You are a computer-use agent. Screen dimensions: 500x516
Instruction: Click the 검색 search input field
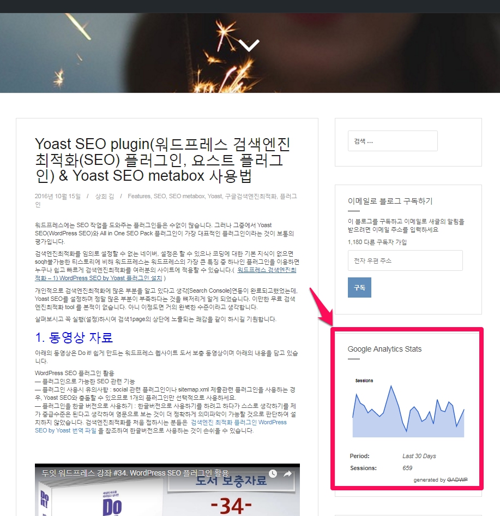[x=393, y=140]
